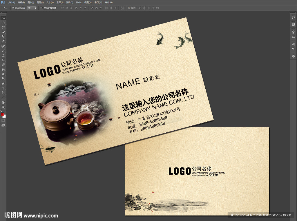Image resolution: width=297 pixels, height=221 pixels.
Task: Open the Character panel icon
Action: (x=293, y=44)
